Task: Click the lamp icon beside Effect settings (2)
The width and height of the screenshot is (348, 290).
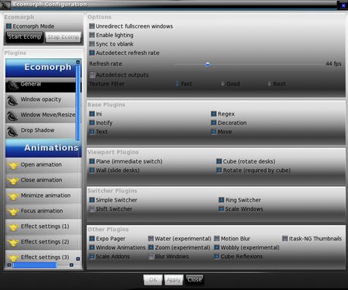Action: click(12, 243)
